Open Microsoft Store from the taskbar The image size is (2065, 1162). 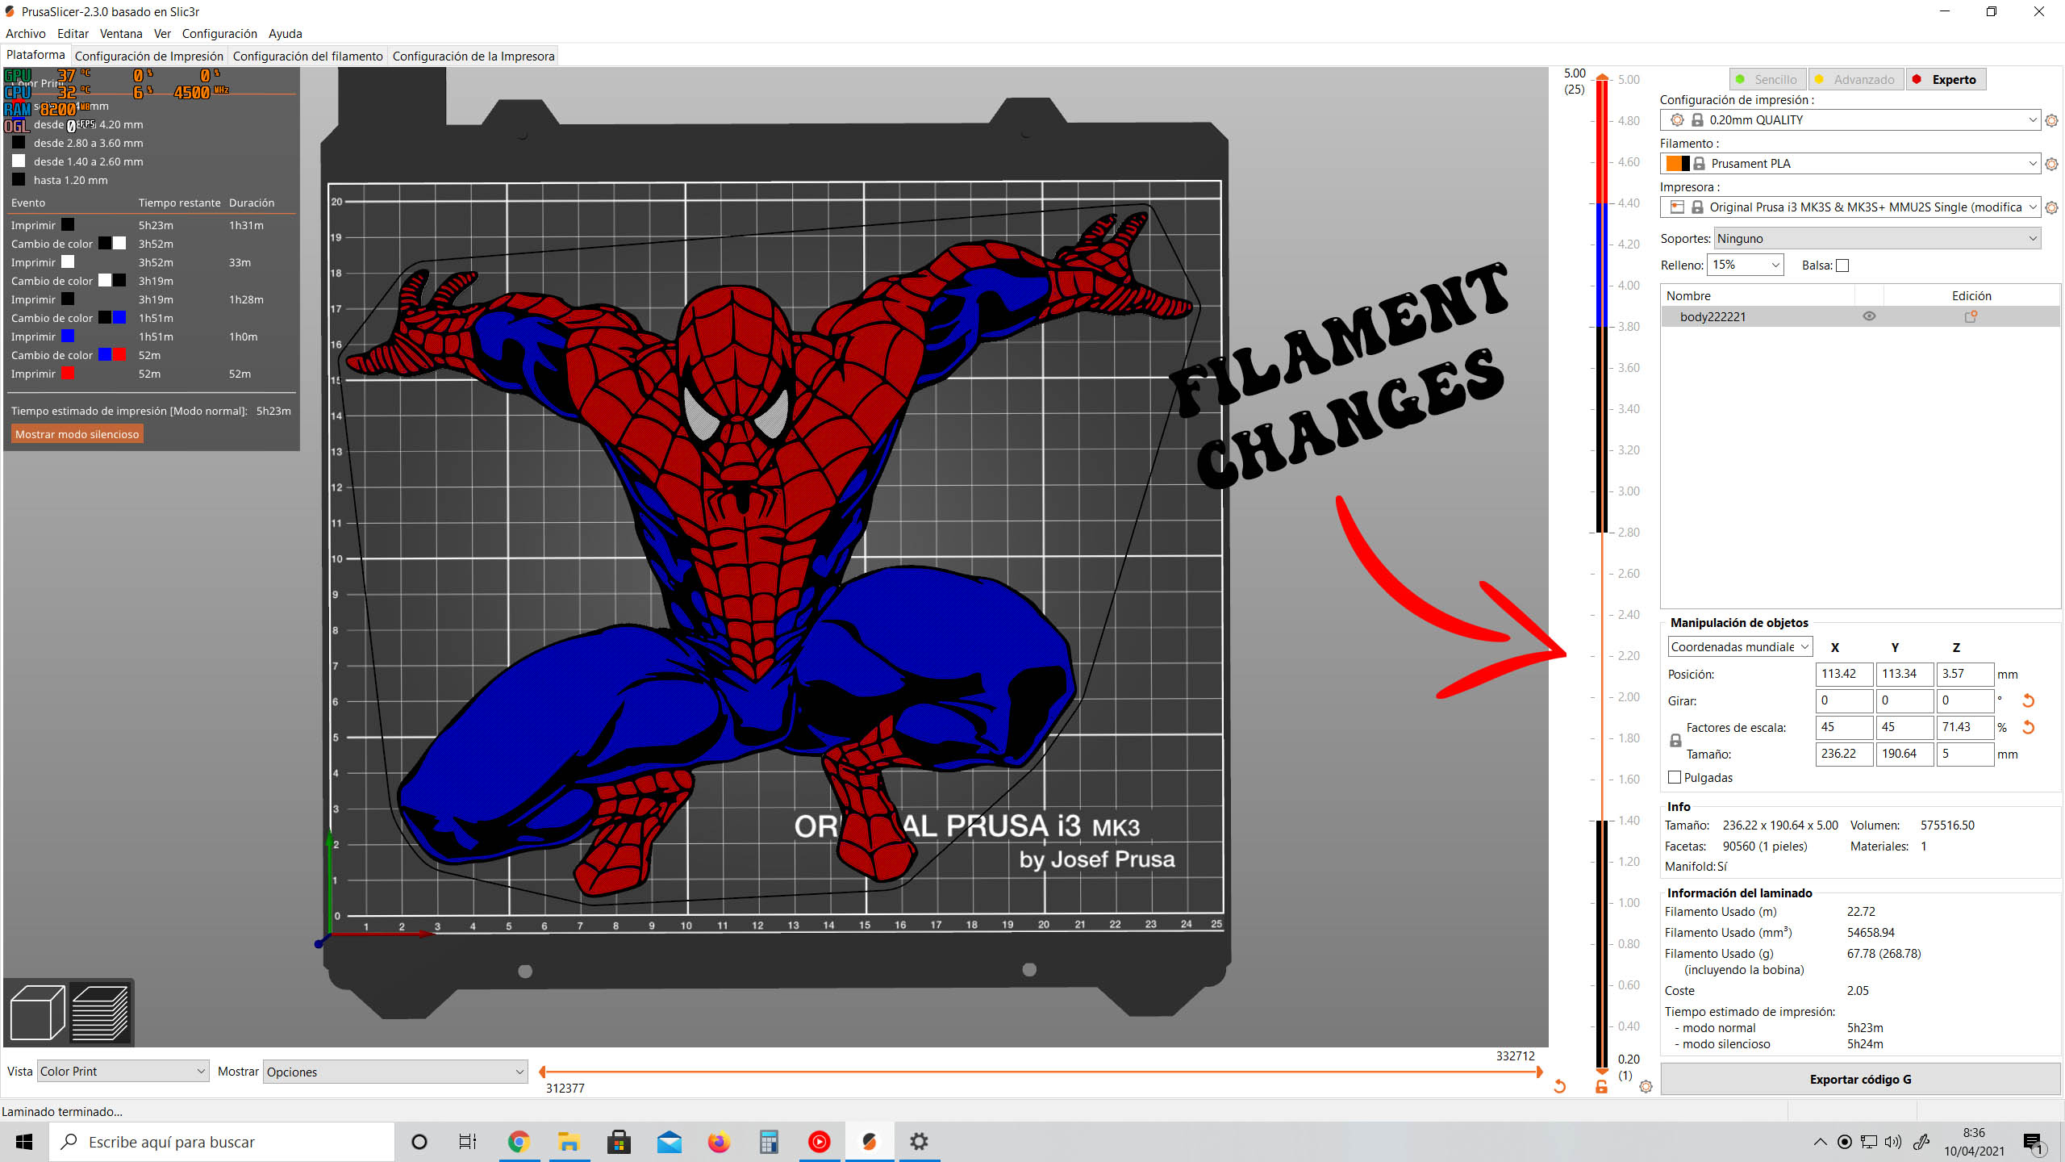(x=619, y=1142)
